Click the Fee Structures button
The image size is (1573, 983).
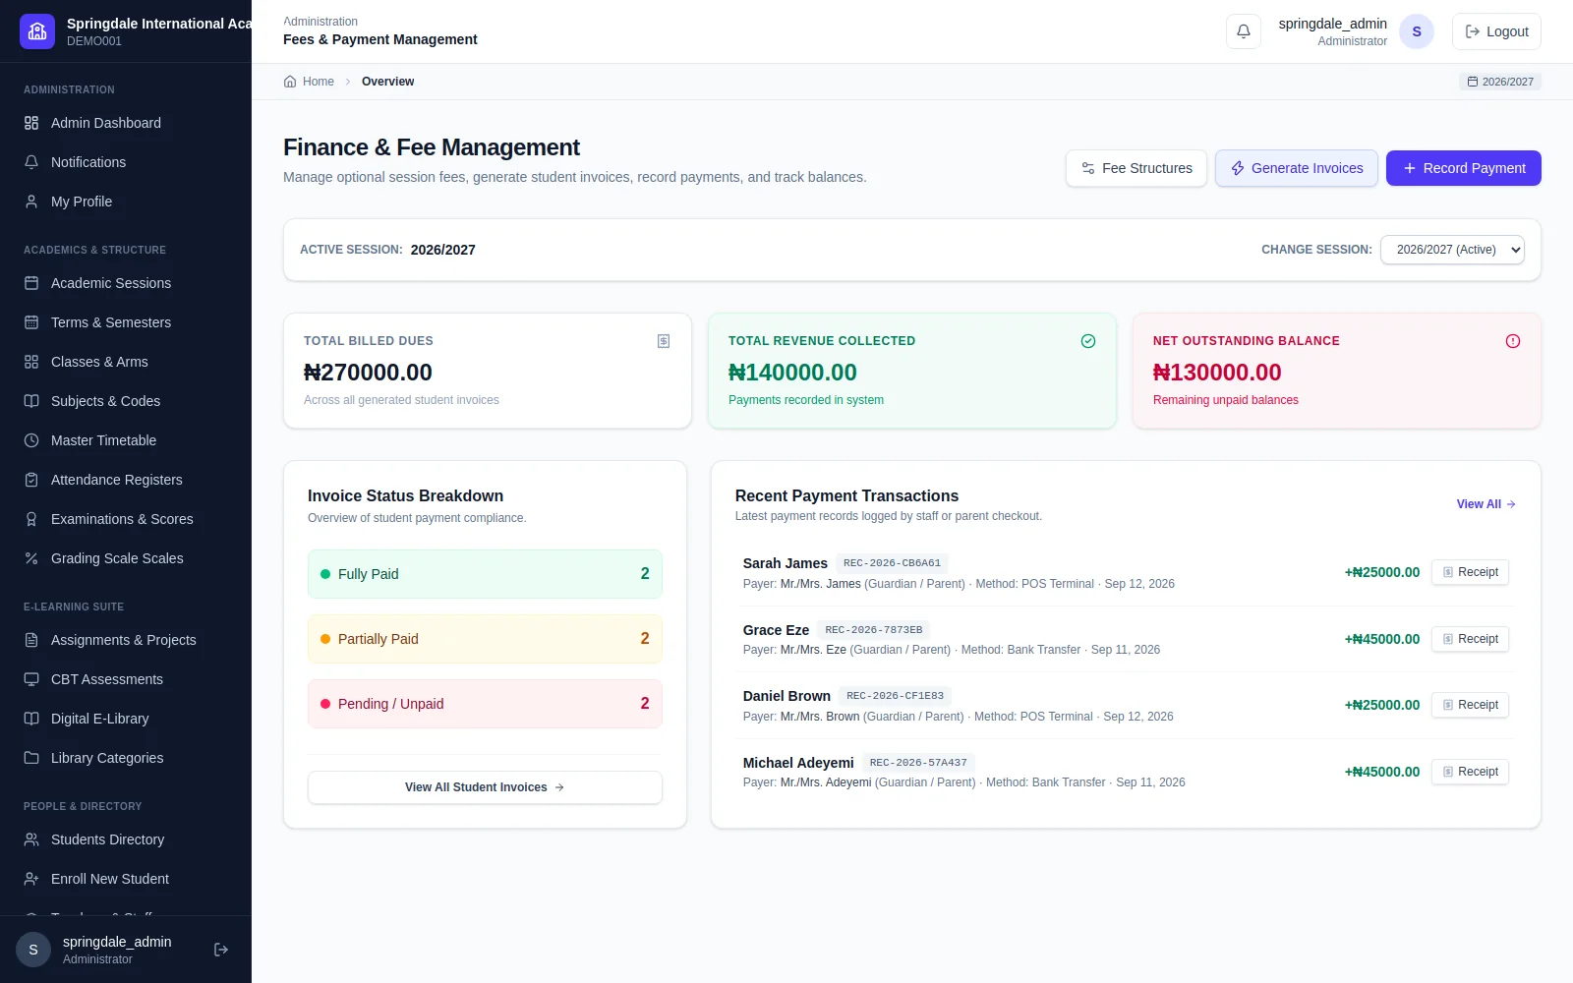[x=1136, y=168]
